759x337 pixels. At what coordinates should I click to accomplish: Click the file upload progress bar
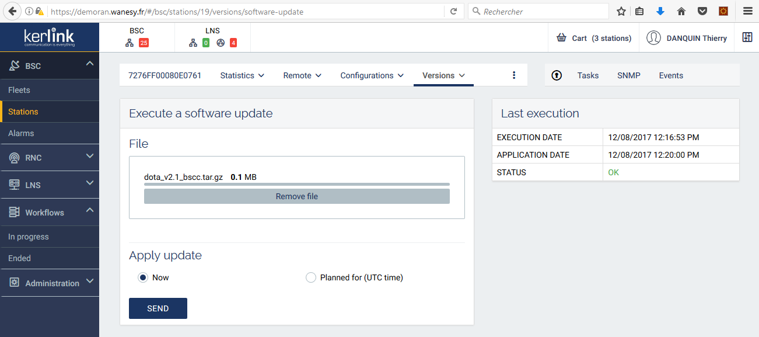pyautogui.click(x=296, y=185)
